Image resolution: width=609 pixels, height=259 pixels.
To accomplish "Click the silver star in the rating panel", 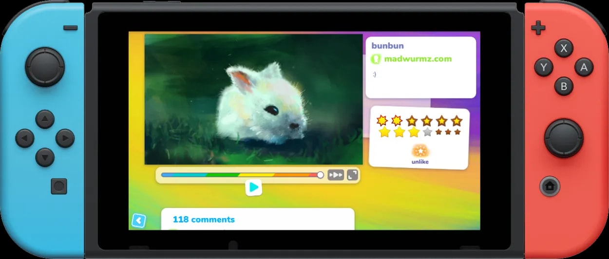I will 427,132.
